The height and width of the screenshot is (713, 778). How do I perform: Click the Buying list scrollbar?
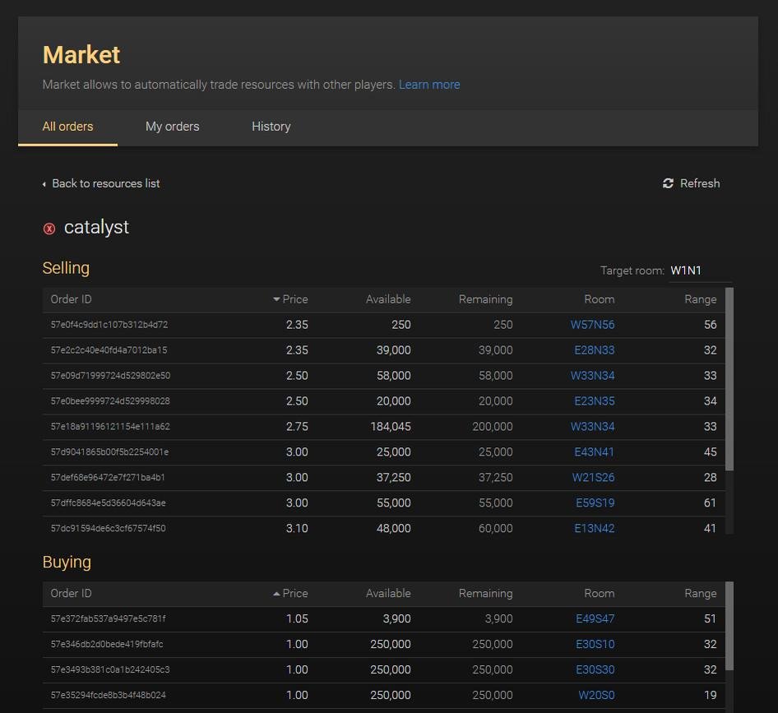(x=729, y=627)
